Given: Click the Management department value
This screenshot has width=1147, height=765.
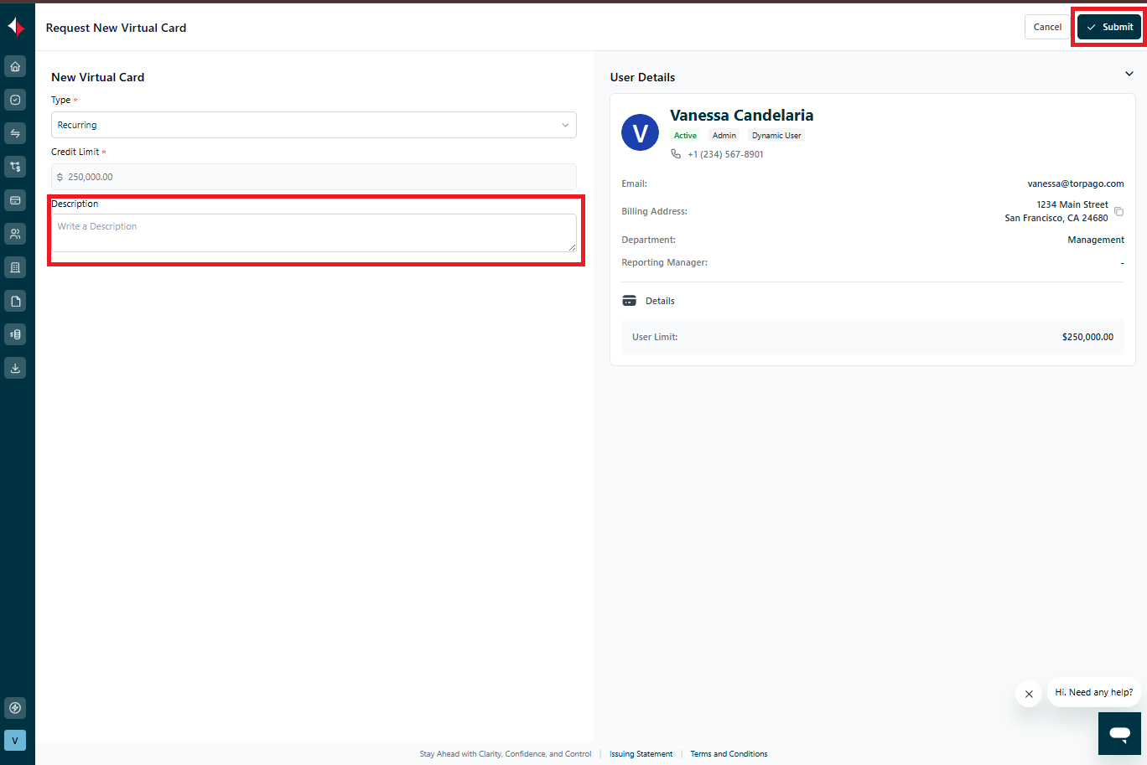Looking at the screenshot, I should point(1096,240).
